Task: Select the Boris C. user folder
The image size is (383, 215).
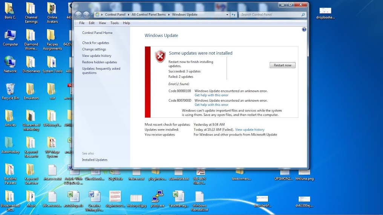Action: coord(10,11)
